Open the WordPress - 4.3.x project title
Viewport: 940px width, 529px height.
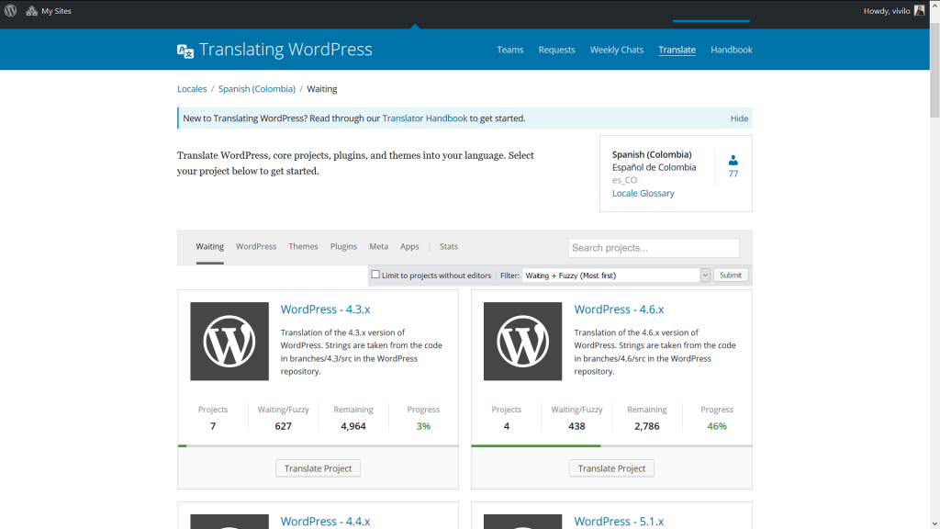tap(326, 310)
